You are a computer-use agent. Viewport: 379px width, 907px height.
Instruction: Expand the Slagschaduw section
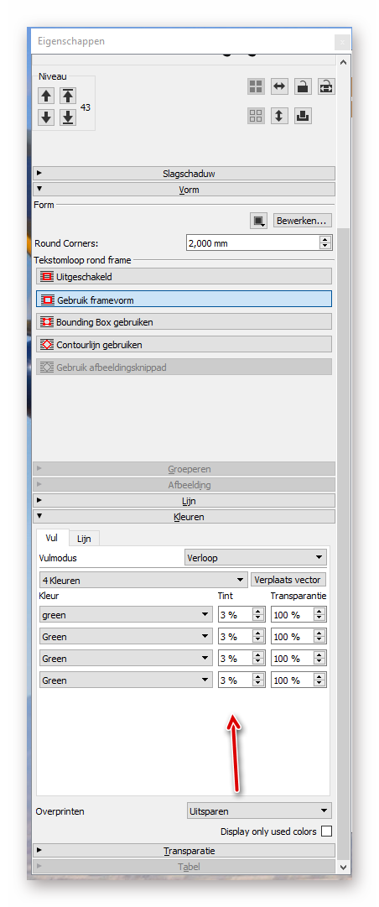[x=184, y=173]
